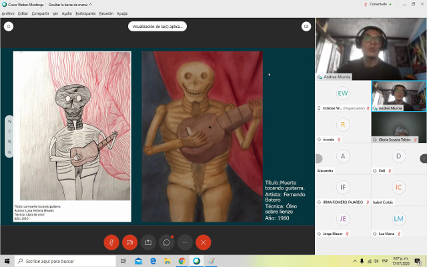Open Chrome on taskbar
Screen dimensions: 427x267
click(182, 261)
